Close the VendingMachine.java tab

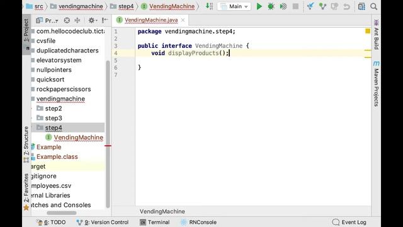(x=183, y=20)
